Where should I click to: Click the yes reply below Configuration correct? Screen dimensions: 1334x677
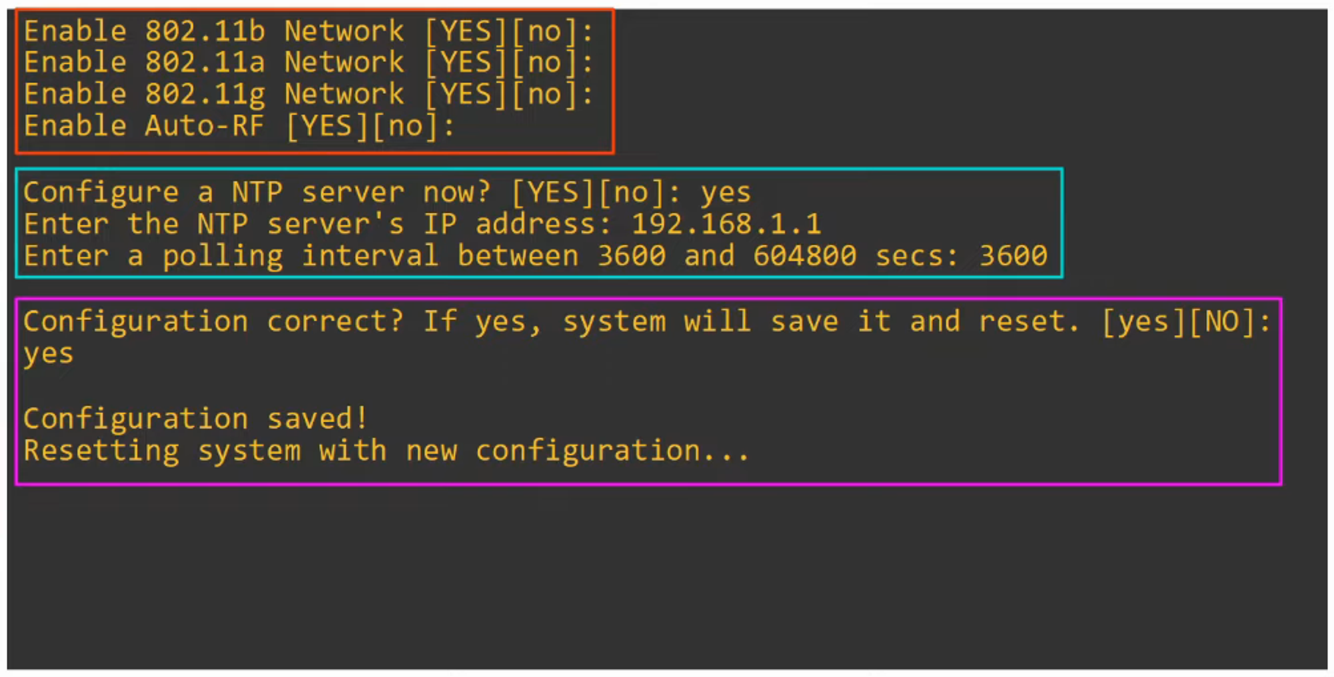(48, 354)
